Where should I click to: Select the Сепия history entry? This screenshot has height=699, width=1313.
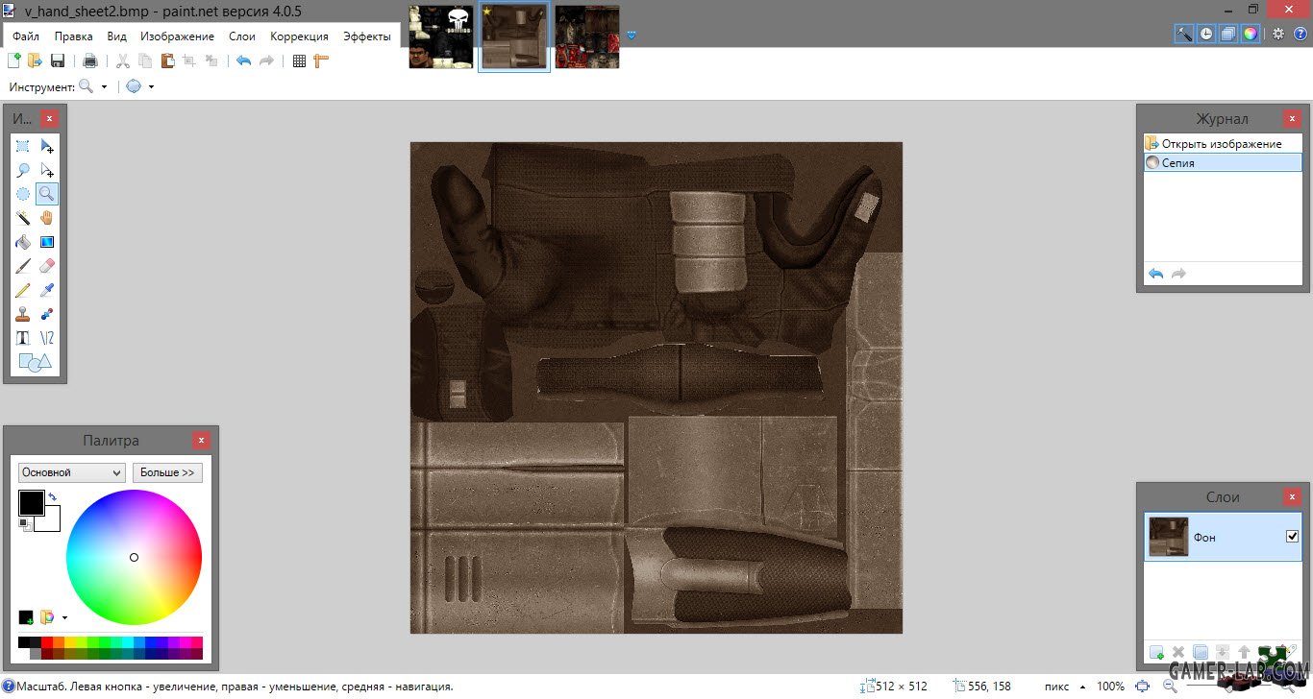click(1221, 162)
